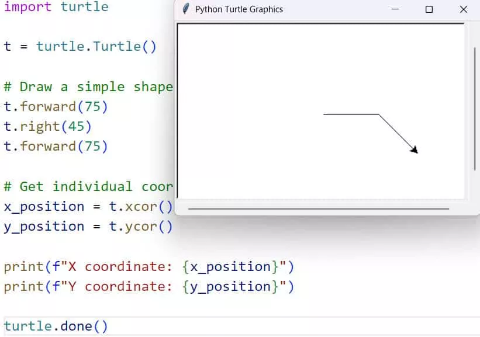480x337 pixels.
Task: Click the turtle arrowhead cursor on the canvas
Action: (415, 150)
